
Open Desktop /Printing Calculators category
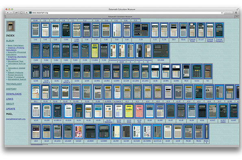[x=15, y=49]
